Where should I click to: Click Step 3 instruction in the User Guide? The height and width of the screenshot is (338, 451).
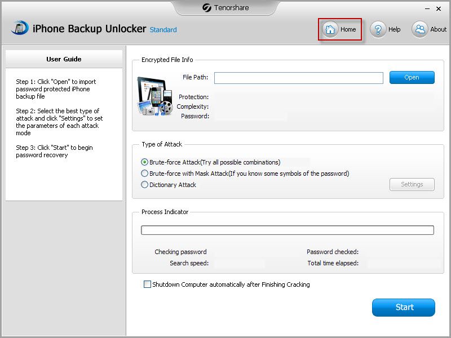click(55, 151)
